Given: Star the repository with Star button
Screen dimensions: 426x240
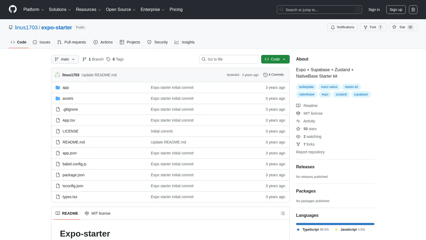Looking at the screenshot, I should tap(403, 27).
